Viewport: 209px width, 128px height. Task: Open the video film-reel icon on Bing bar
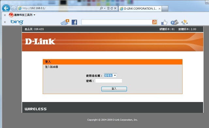pyautogui.click(x=174, y=22)
